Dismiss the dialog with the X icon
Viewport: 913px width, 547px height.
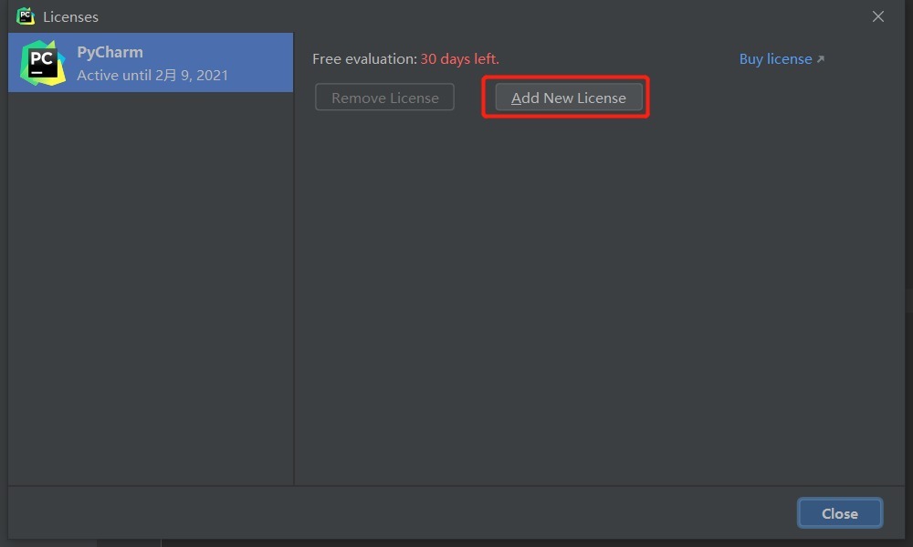click(877, 15)
